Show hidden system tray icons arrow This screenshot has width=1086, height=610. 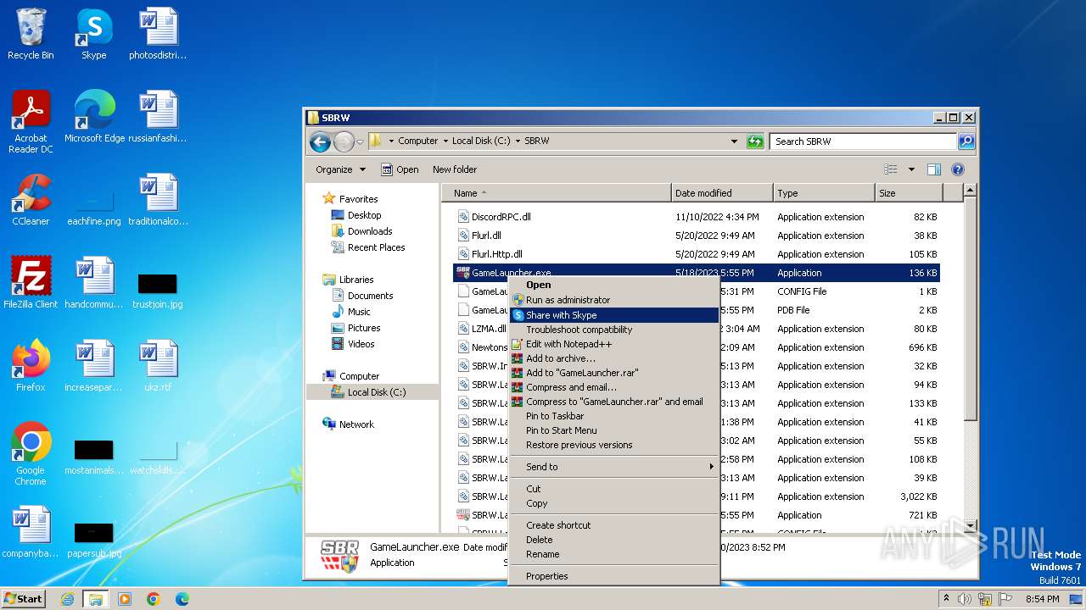947,599
